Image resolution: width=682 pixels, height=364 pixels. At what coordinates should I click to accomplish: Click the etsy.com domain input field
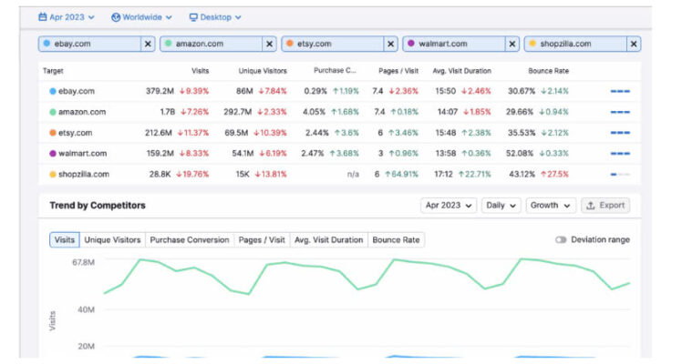click(x=333, y=44)
